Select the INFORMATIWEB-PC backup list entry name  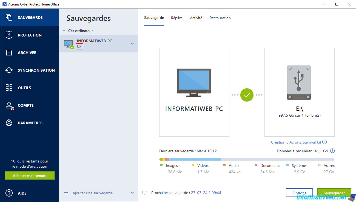pos(95,41)
